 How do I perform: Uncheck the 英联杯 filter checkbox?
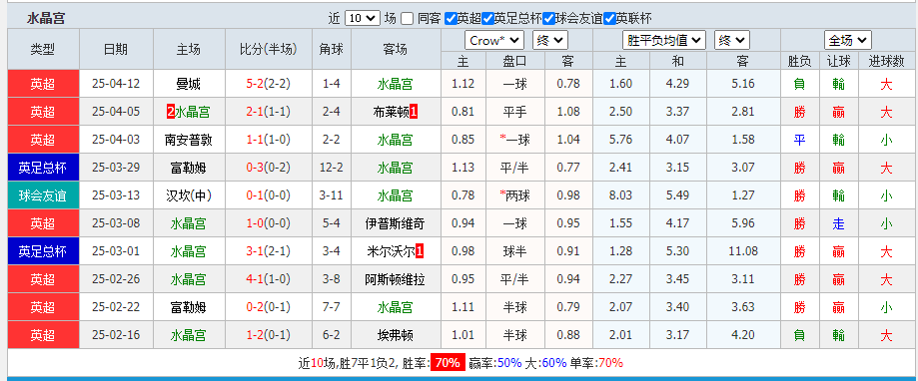(609, 18)
